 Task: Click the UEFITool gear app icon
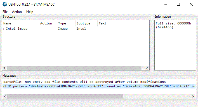click(5, 4)
